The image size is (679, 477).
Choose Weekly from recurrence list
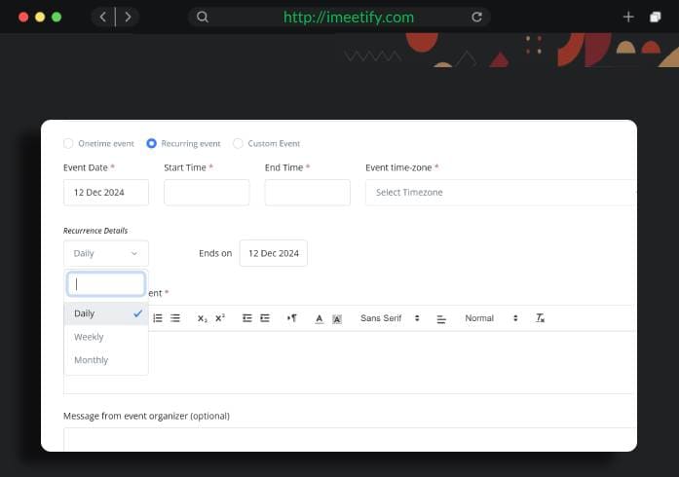click(x=89, y=337)
